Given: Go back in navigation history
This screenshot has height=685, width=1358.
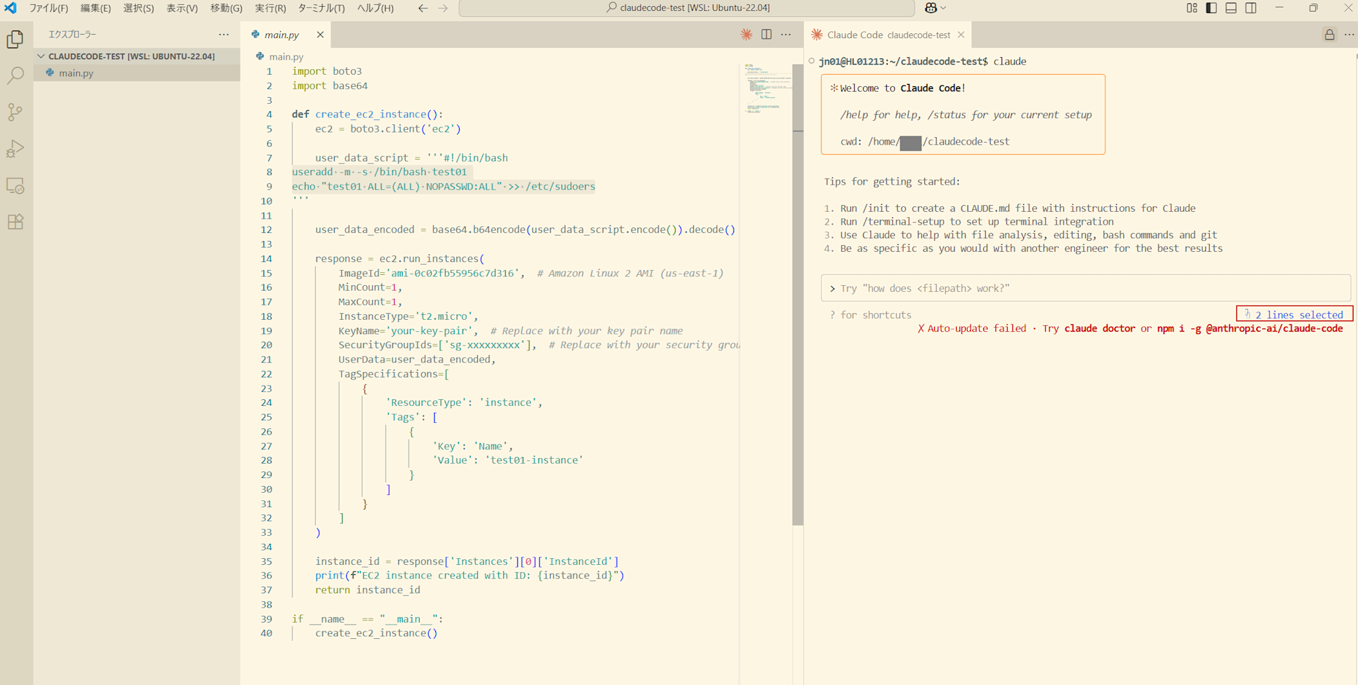Looking at the screenshot, I should [x=423, y=8].
